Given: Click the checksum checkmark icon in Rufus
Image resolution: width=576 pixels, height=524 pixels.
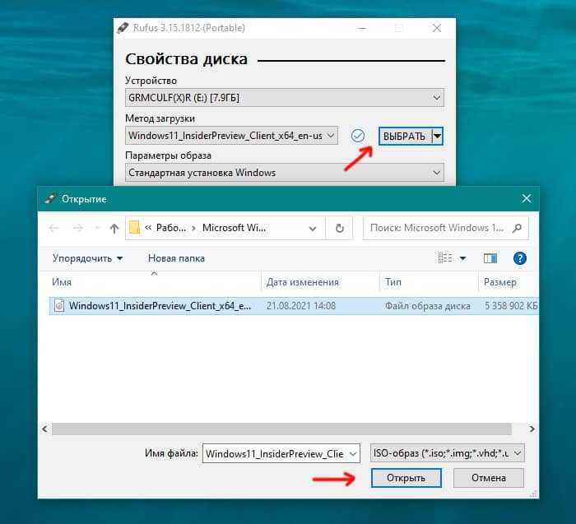Looking at the screenshot, I should (357, 136).
